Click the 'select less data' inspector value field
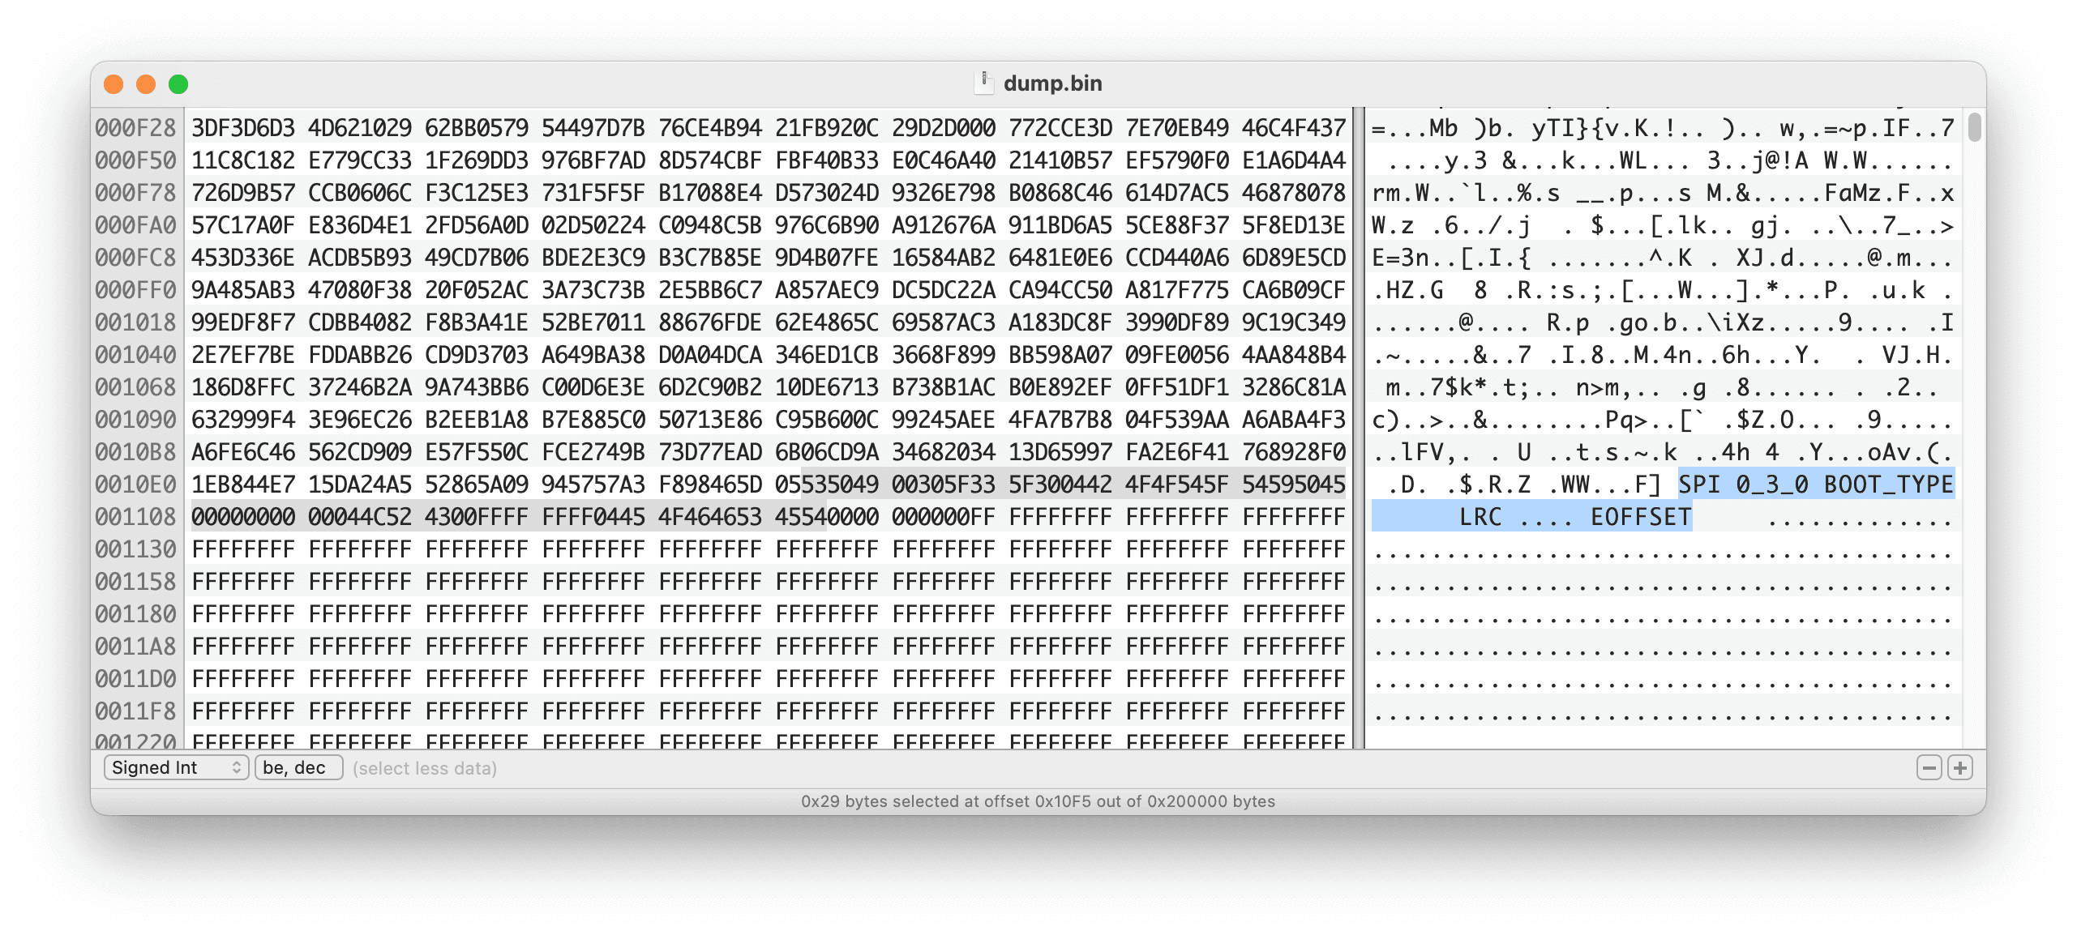 [x=425, y=768]
